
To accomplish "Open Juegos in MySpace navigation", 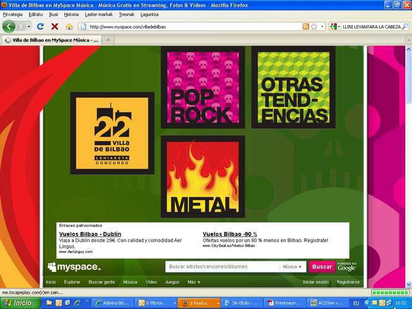I will click(x=172, y=282).
